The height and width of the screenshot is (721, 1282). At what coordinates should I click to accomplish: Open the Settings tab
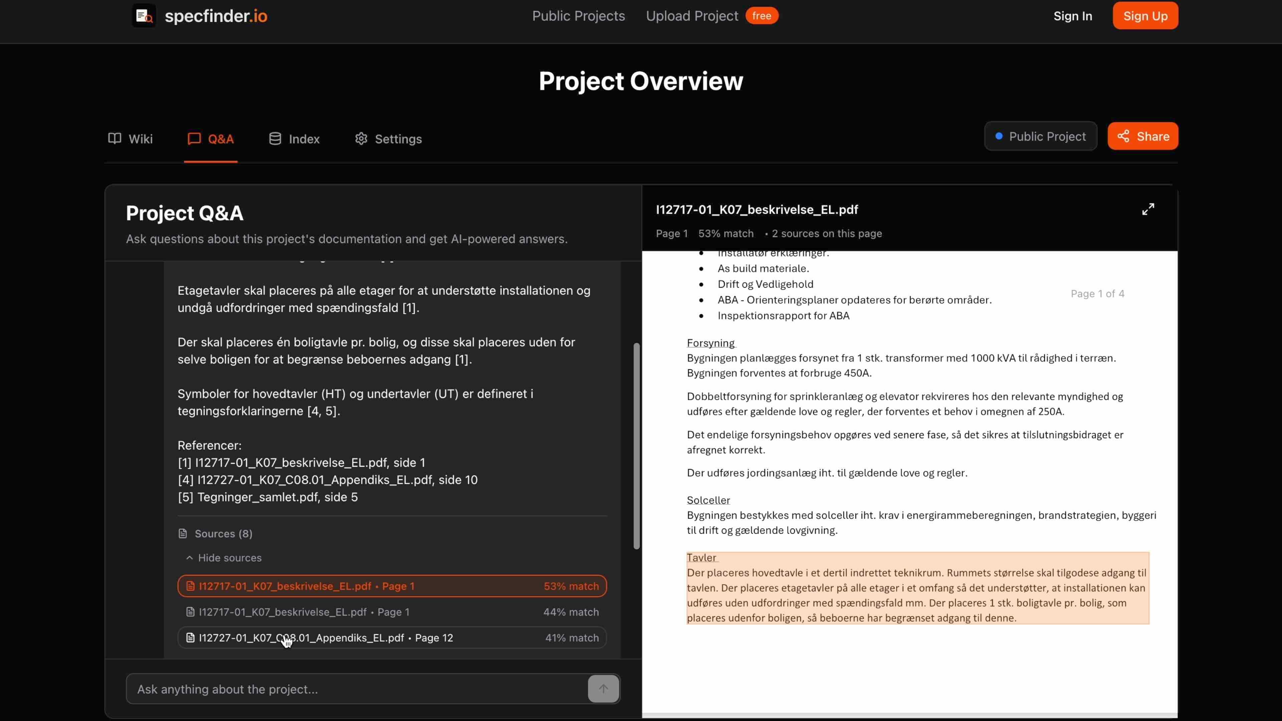[388, 139]
